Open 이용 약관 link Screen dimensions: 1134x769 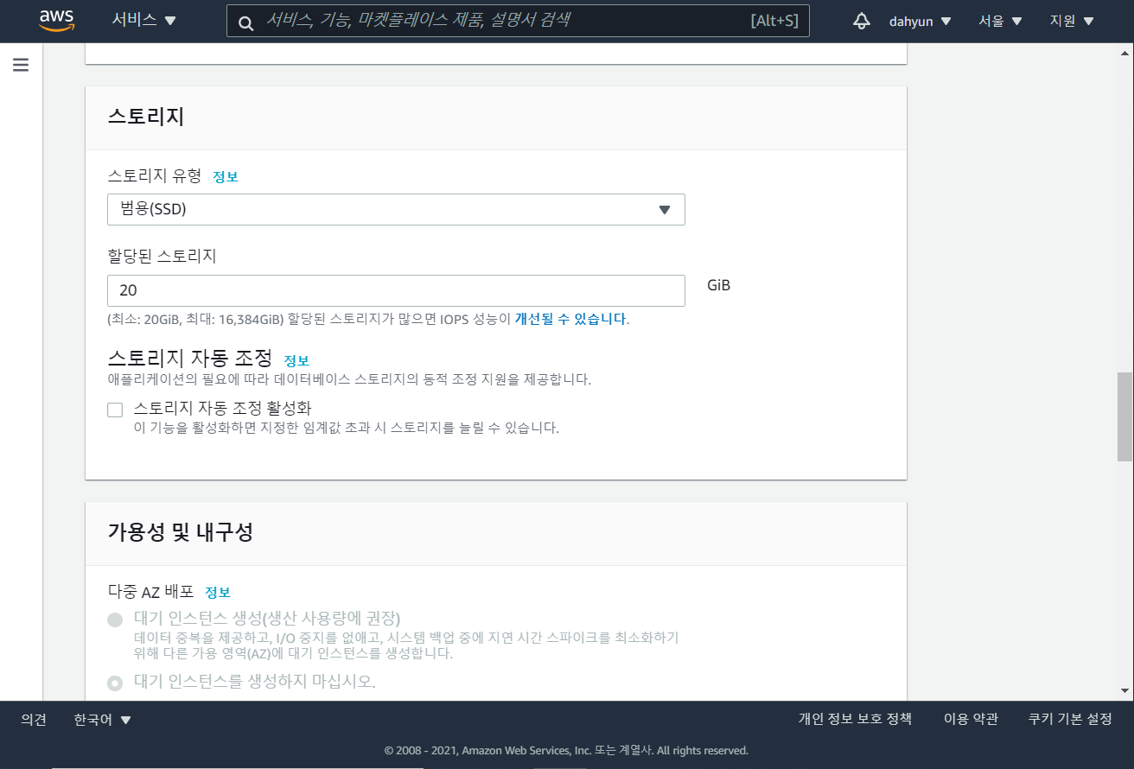click(x=971, y=719)
